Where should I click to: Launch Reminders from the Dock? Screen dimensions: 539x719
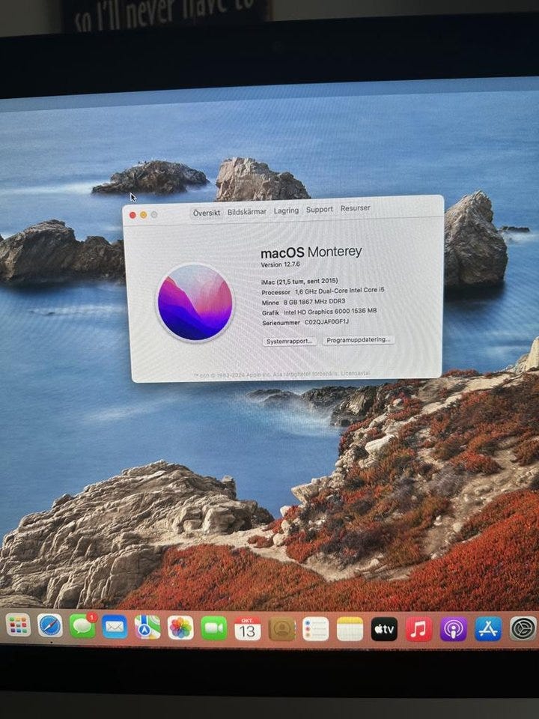pyautogui.click(x=316, y=628)
